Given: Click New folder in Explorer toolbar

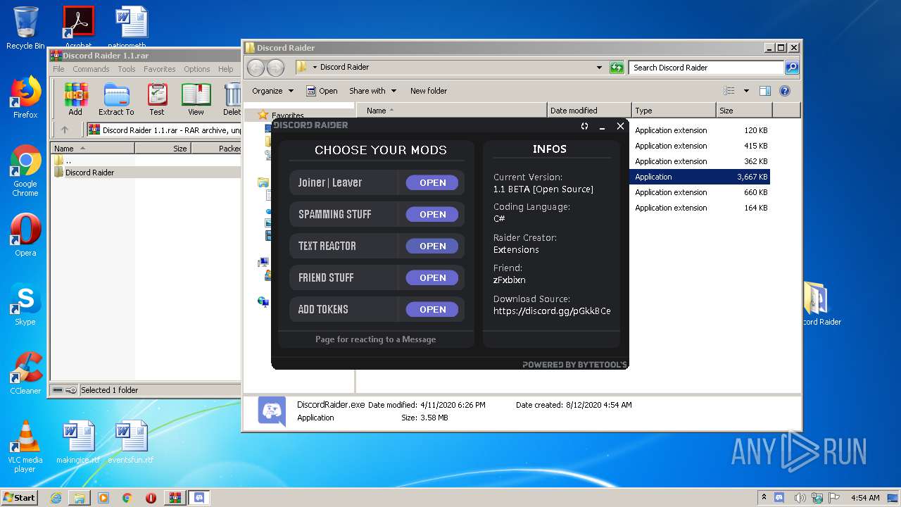Looking at the screenshot, I should tap(429, 91).
